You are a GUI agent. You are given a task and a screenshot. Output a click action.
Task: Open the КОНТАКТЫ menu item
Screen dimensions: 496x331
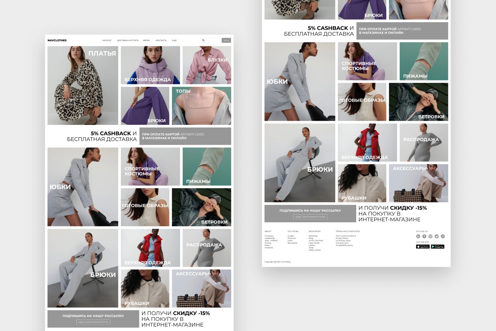[x=161, y=40]
